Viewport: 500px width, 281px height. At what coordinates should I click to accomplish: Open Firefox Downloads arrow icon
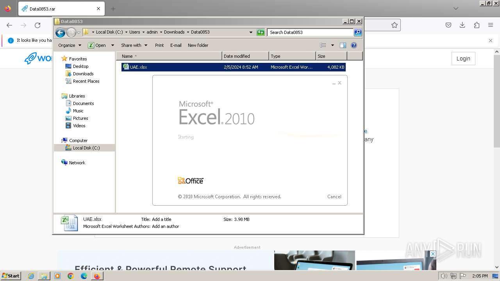pos(462,25)
